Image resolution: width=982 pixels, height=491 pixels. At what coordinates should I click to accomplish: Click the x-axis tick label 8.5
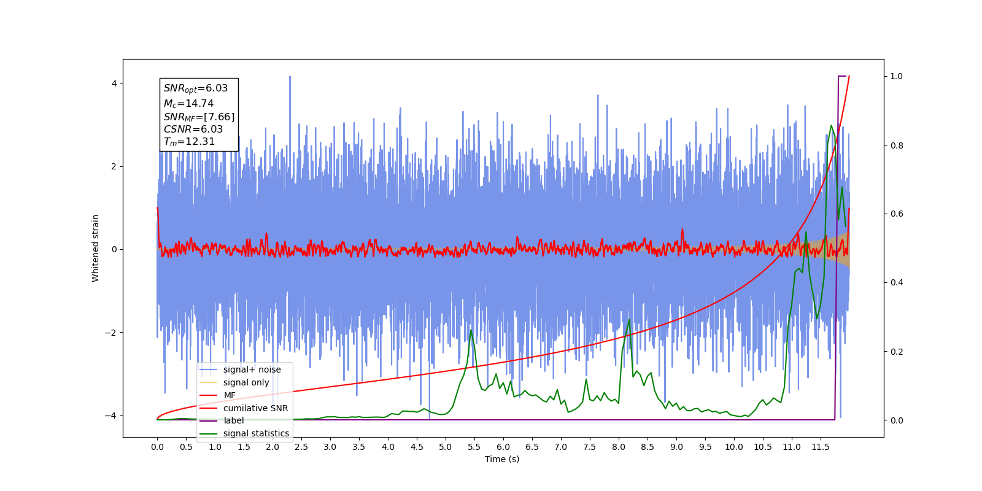[648, 447]
